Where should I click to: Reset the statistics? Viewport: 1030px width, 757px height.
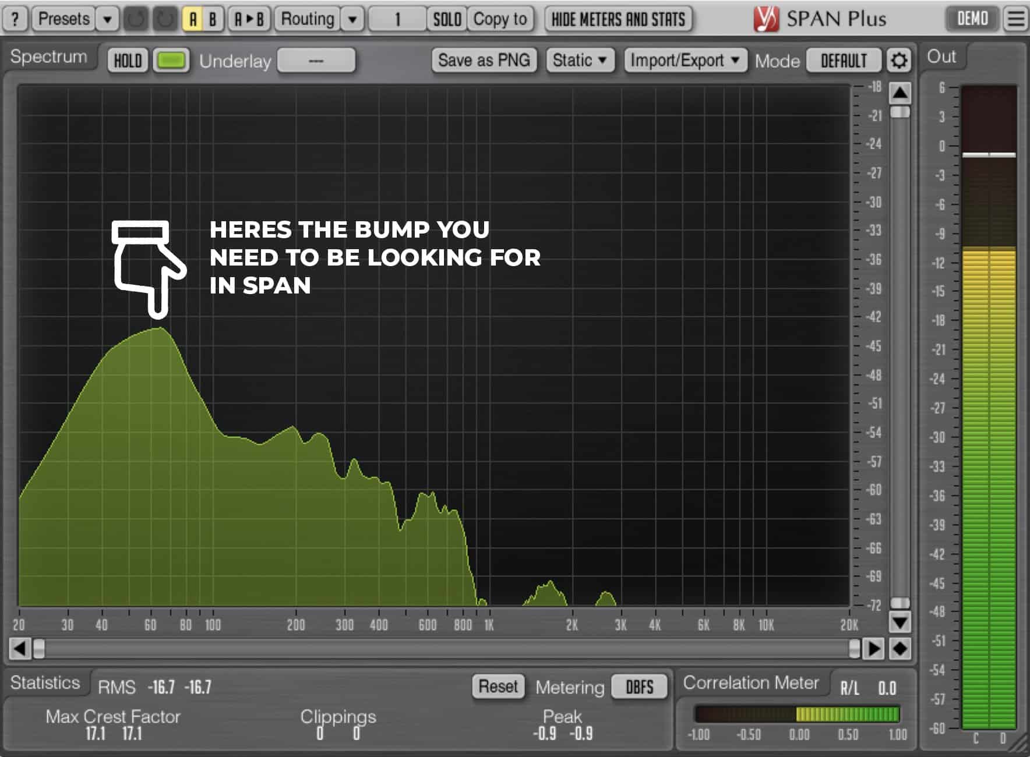coord(498,687)
